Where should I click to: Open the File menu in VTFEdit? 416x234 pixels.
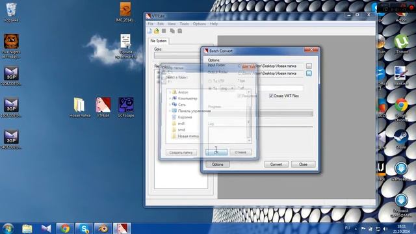(x=150, y=23)
